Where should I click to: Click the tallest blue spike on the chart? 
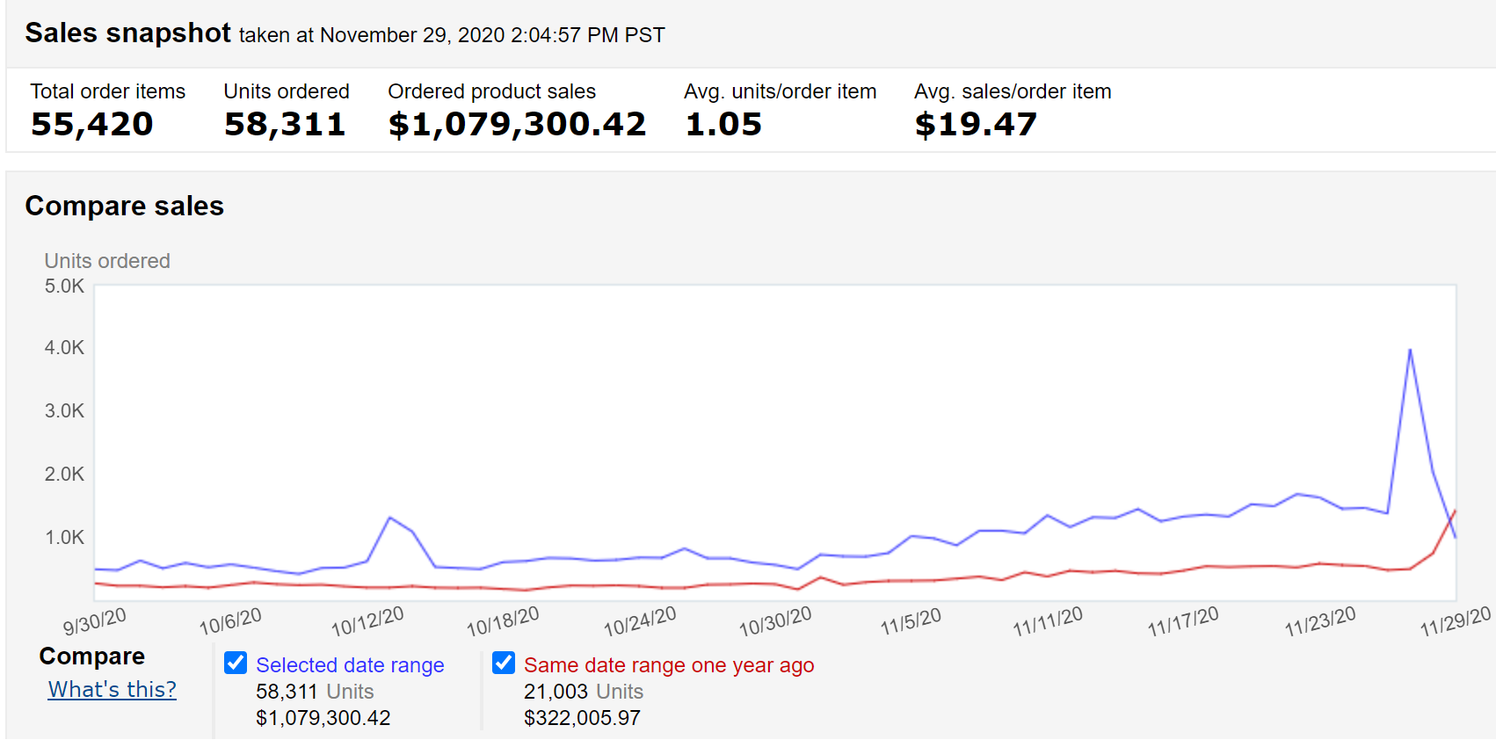pyautogui.click(x=1410, y=351)
